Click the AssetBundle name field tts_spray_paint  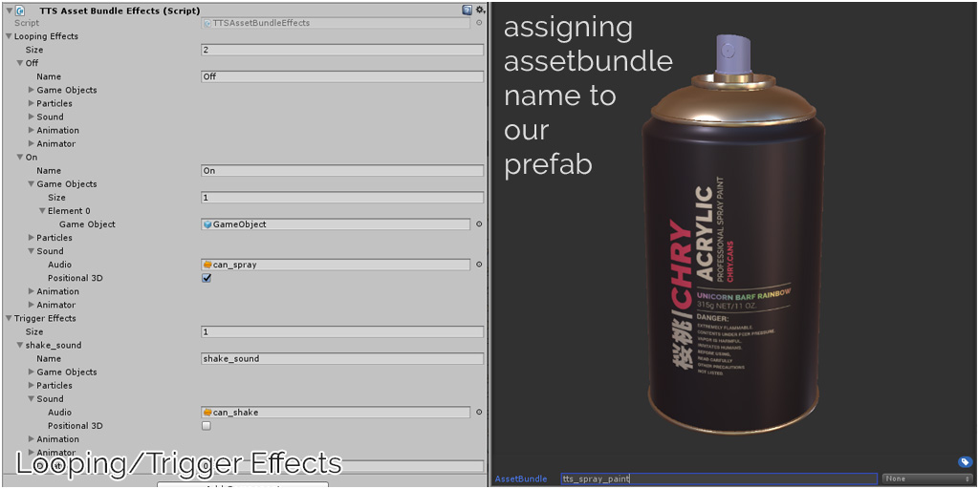click(719, 479)
